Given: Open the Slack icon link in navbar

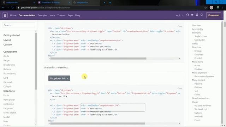Looking at the screenshot, I should point(197,15).
